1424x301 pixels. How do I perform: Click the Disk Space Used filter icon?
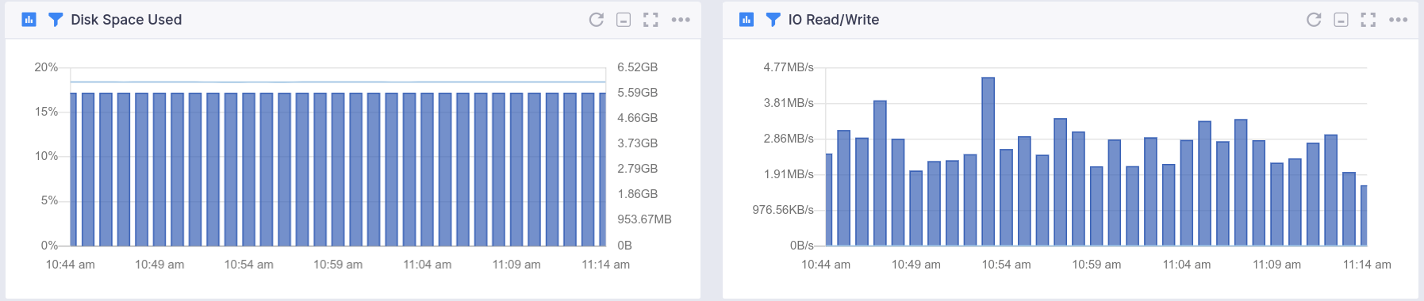56,20
